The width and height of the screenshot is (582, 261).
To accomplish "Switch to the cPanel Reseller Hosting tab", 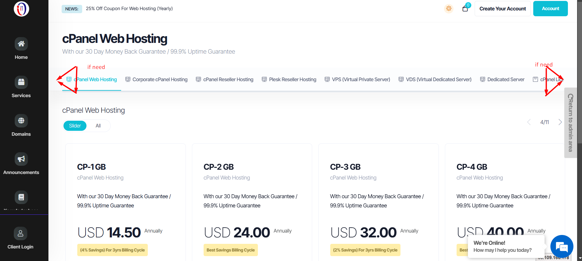I will click(x=225, y=79).
